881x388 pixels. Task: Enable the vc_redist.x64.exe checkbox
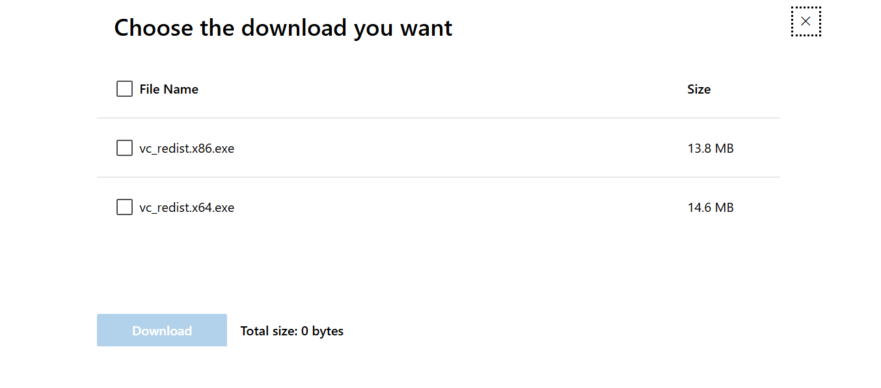click(124, 207)
